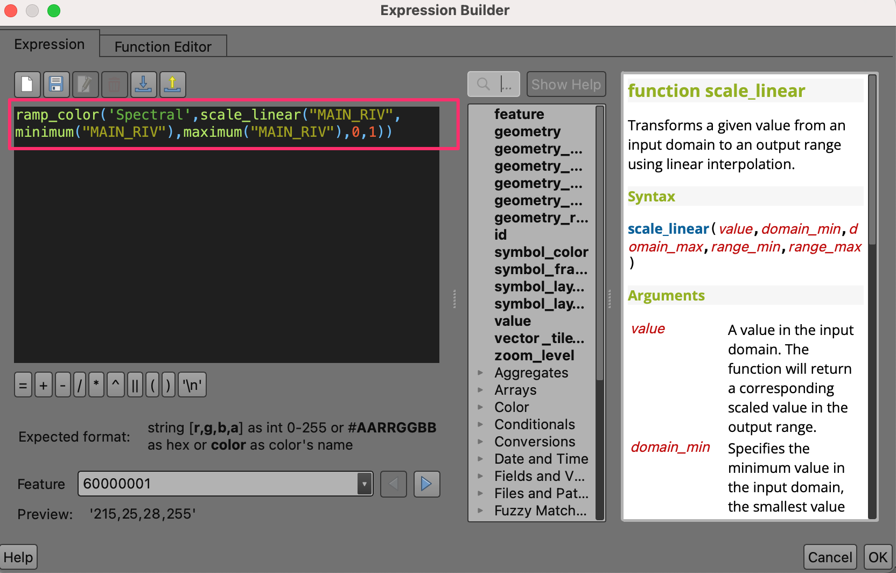This screenshot has width=896, height=573.
Task: Insert the string concatenation || operator
Action: coord(135,386)
